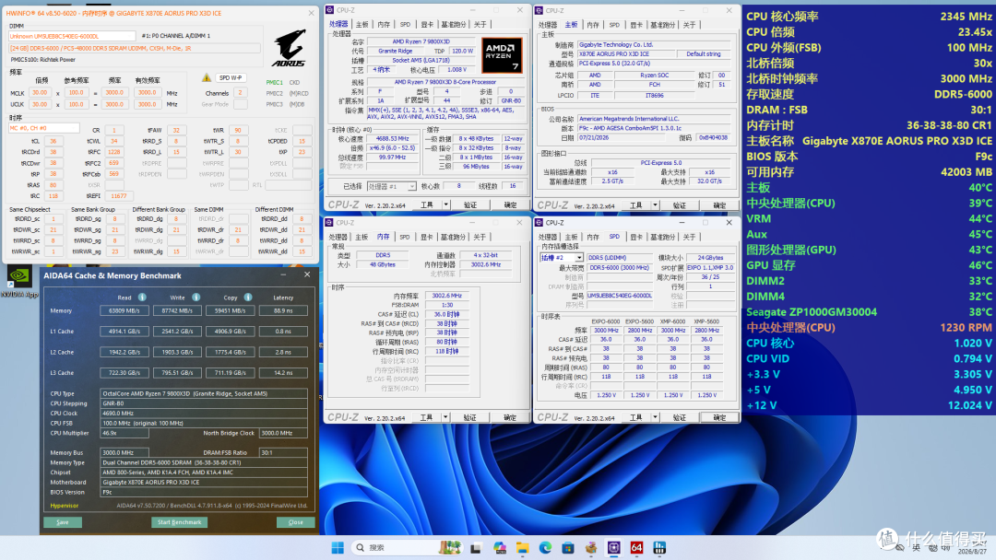Click the PMIC1 label in HWiNFO
The width and height of the screenshot is (996, 560).
click(x=275, y=83)
